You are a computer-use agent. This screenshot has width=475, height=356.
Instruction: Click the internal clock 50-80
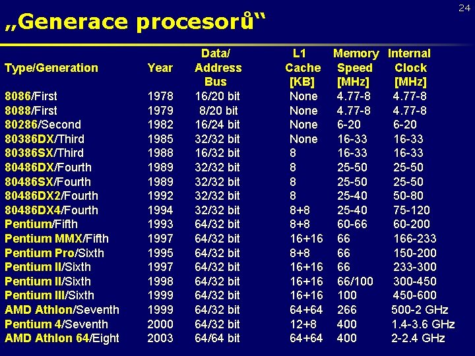coord(408,196)
